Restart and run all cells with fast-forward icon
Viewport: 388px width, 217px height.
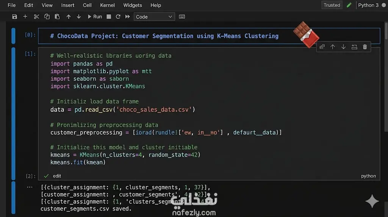(x=127, y=17)
